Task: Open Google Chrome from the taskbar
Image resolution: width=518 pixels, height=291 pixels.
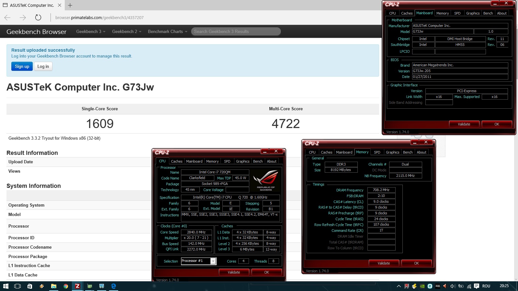Action: click(x=66, y=286)
